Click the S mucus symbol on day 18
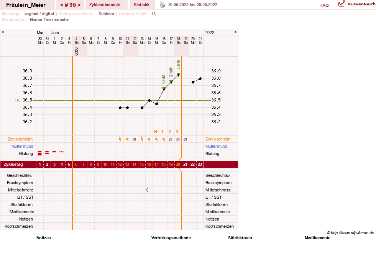This screenshot has width=376, height=268. (x=164, y=140)
